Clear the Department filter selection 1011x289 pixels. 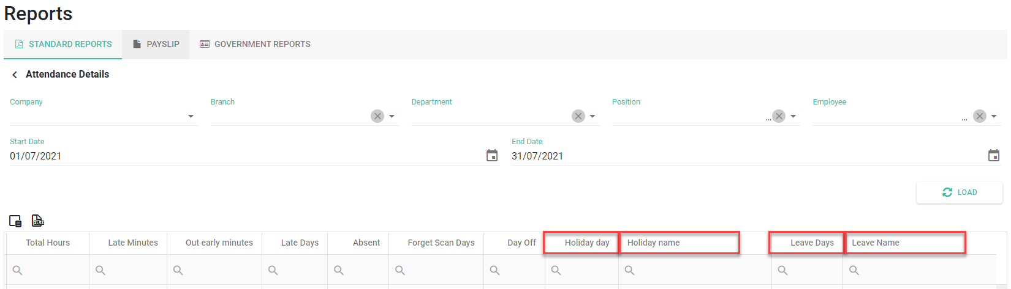[578, 116]
